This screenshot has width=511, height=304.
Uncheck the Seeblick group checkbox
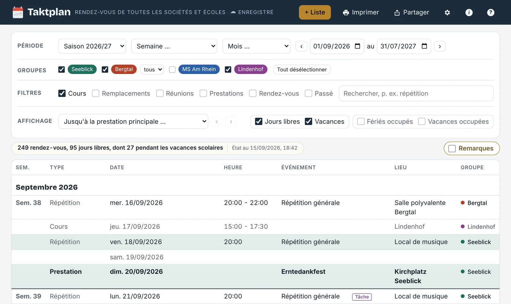(x=62, y=69)
